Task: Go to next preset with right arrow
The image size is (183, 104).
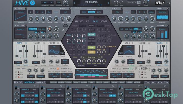Action: (108, 3)
